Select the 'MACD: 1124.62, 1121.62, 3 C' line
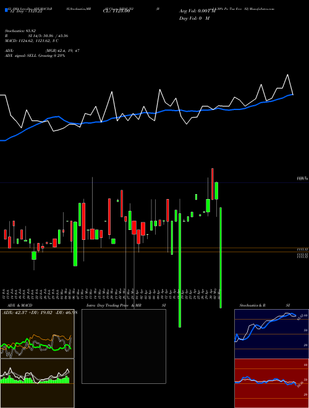This screenshot has height=408, width=309. coord(32,41)
